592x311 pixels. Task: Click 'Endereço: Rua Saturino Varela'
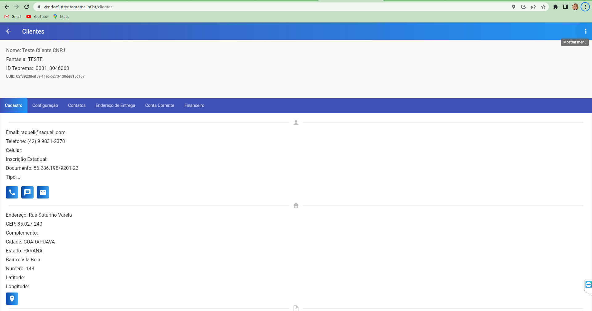(x=39, y=215)
